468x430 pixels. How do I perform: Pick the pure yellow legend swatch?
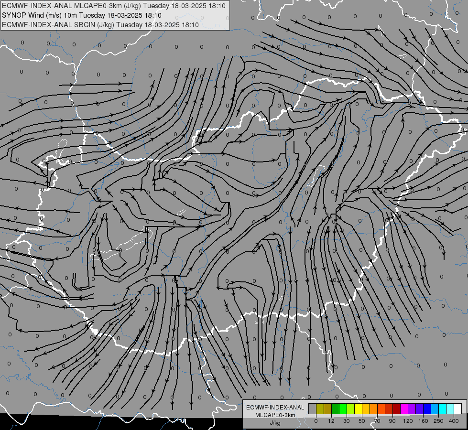[x=359, y=408]
